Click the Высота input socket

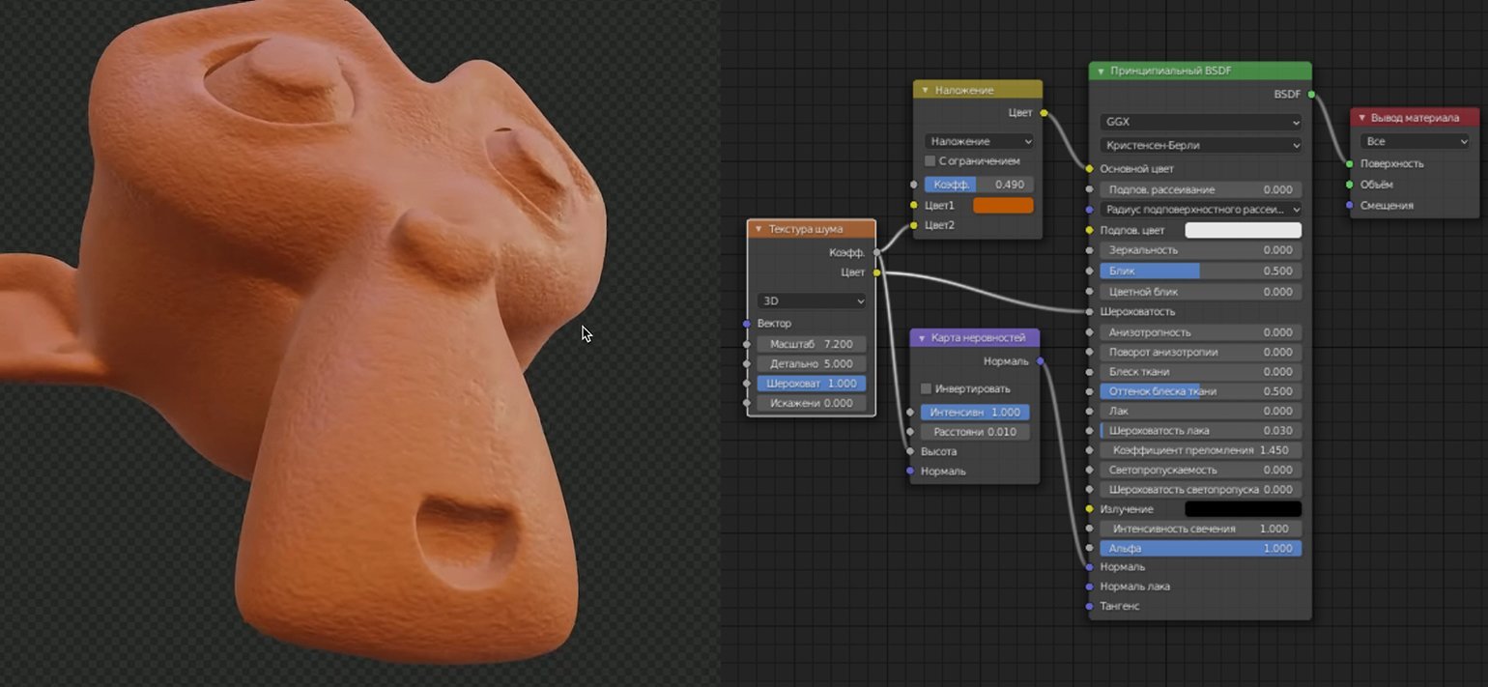(x=909, y=451)
